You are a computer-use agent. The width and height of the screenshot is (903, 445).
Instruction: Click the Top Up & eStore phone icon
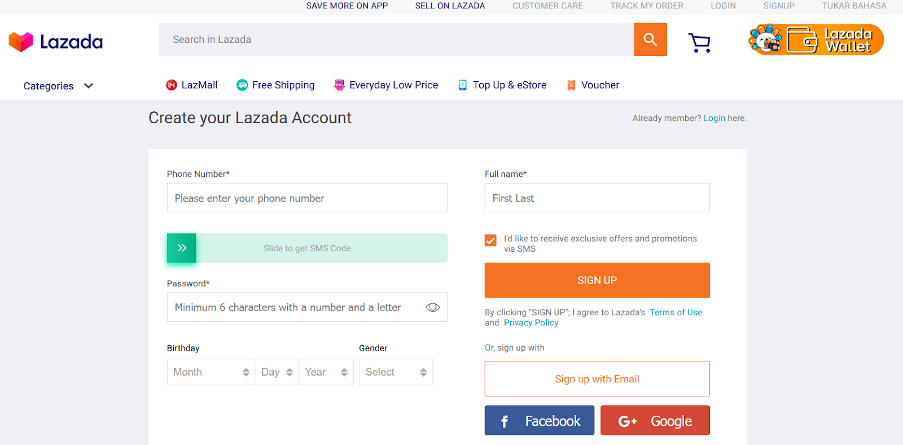tap(463, 85)
